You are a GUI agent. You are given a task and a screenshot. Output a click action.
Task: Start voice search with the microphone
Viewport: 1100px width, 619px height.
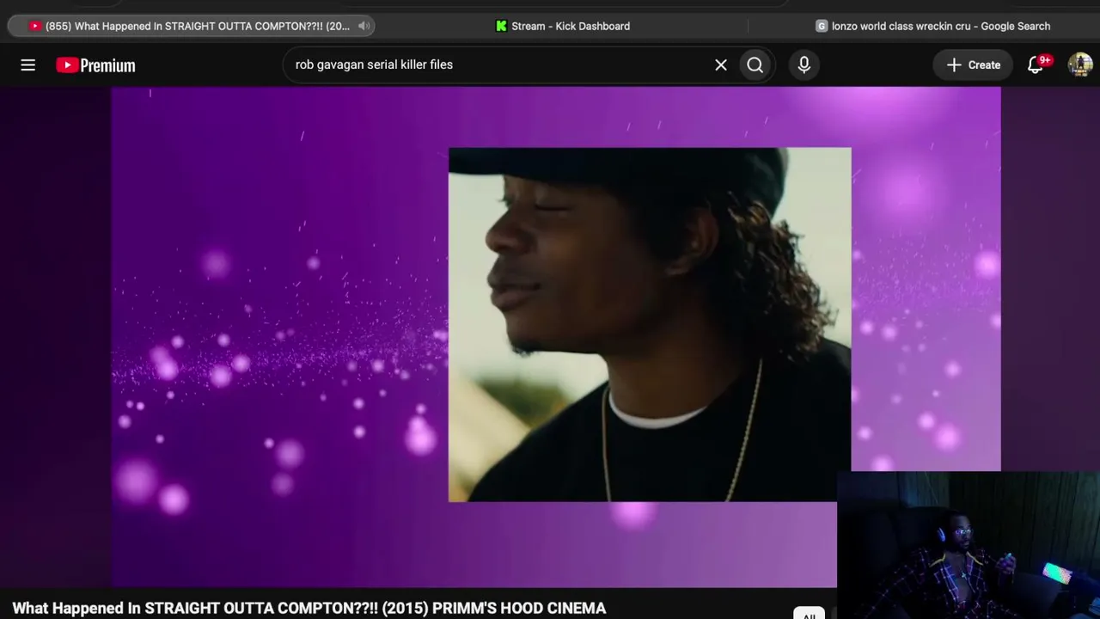point(804,65)
